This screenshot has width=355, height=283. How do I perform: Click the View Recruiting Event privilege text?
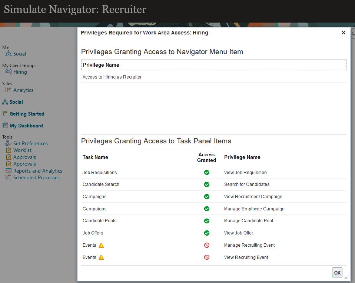click(x=246, y=257)
